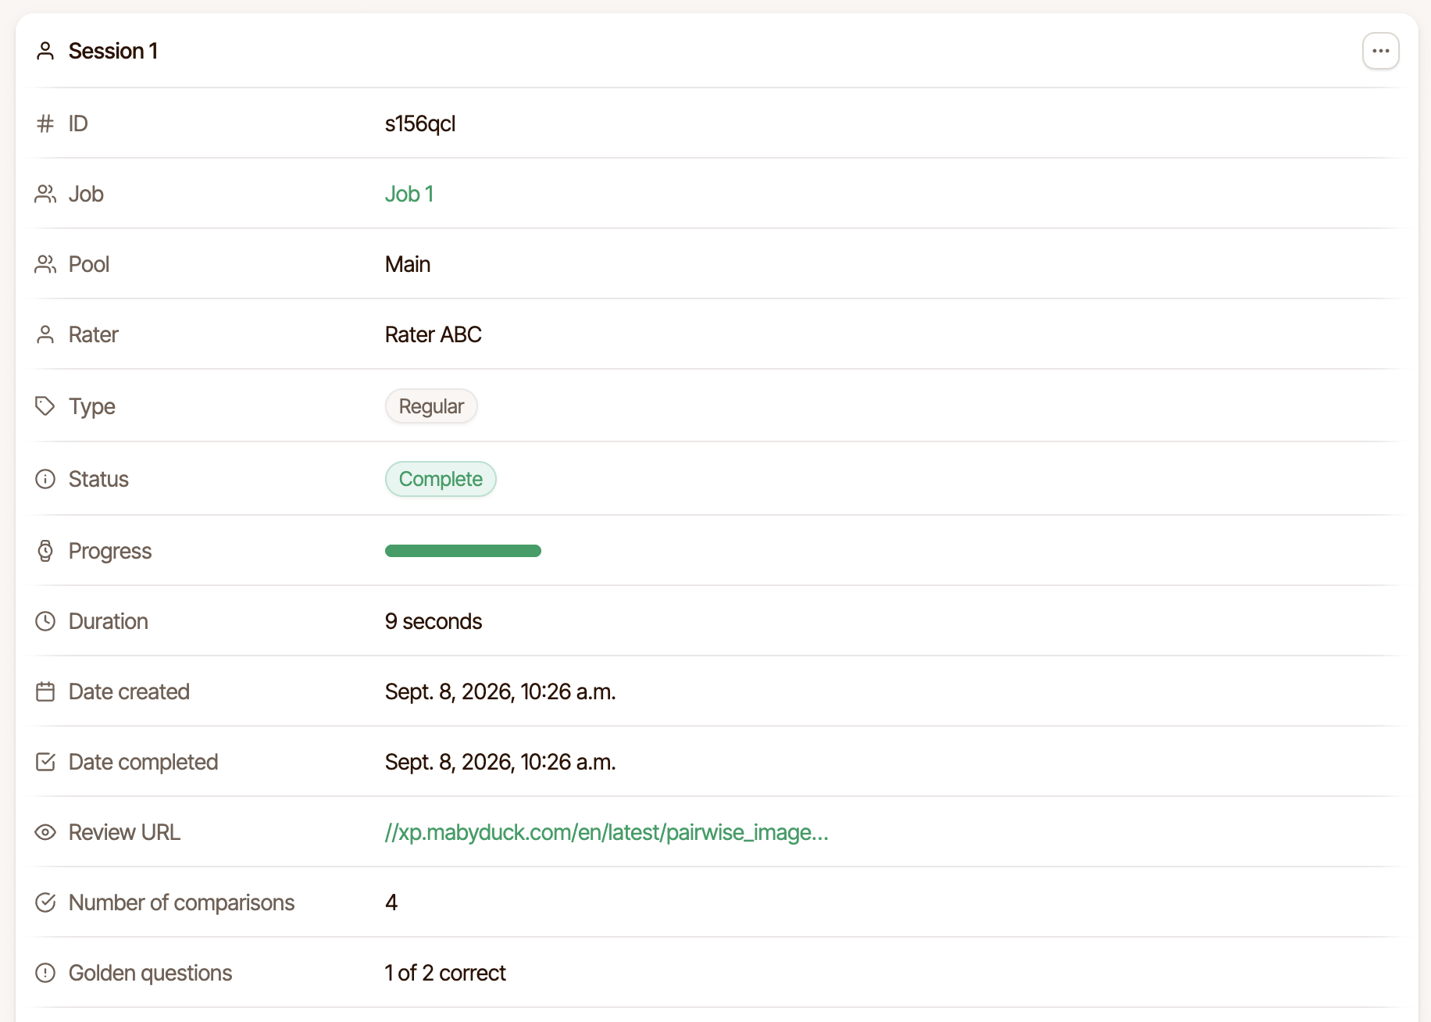The height and width of the screenshot is (1022, 1431).
Task: Click the clock icon next to Duration
Action: pos(45,621)
